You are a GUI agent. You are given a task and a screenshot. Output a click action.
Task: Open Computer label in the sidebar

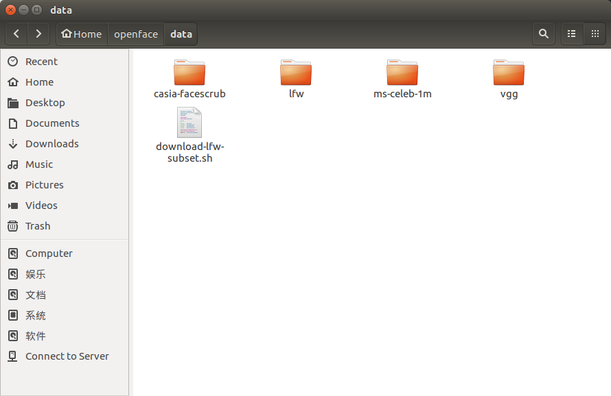pos(49,253)
